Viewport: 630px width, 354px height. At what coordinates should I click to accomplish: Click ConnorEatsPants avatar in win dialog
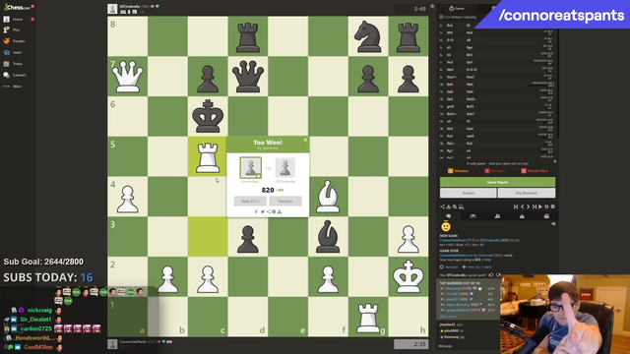[x=251, y=167]
